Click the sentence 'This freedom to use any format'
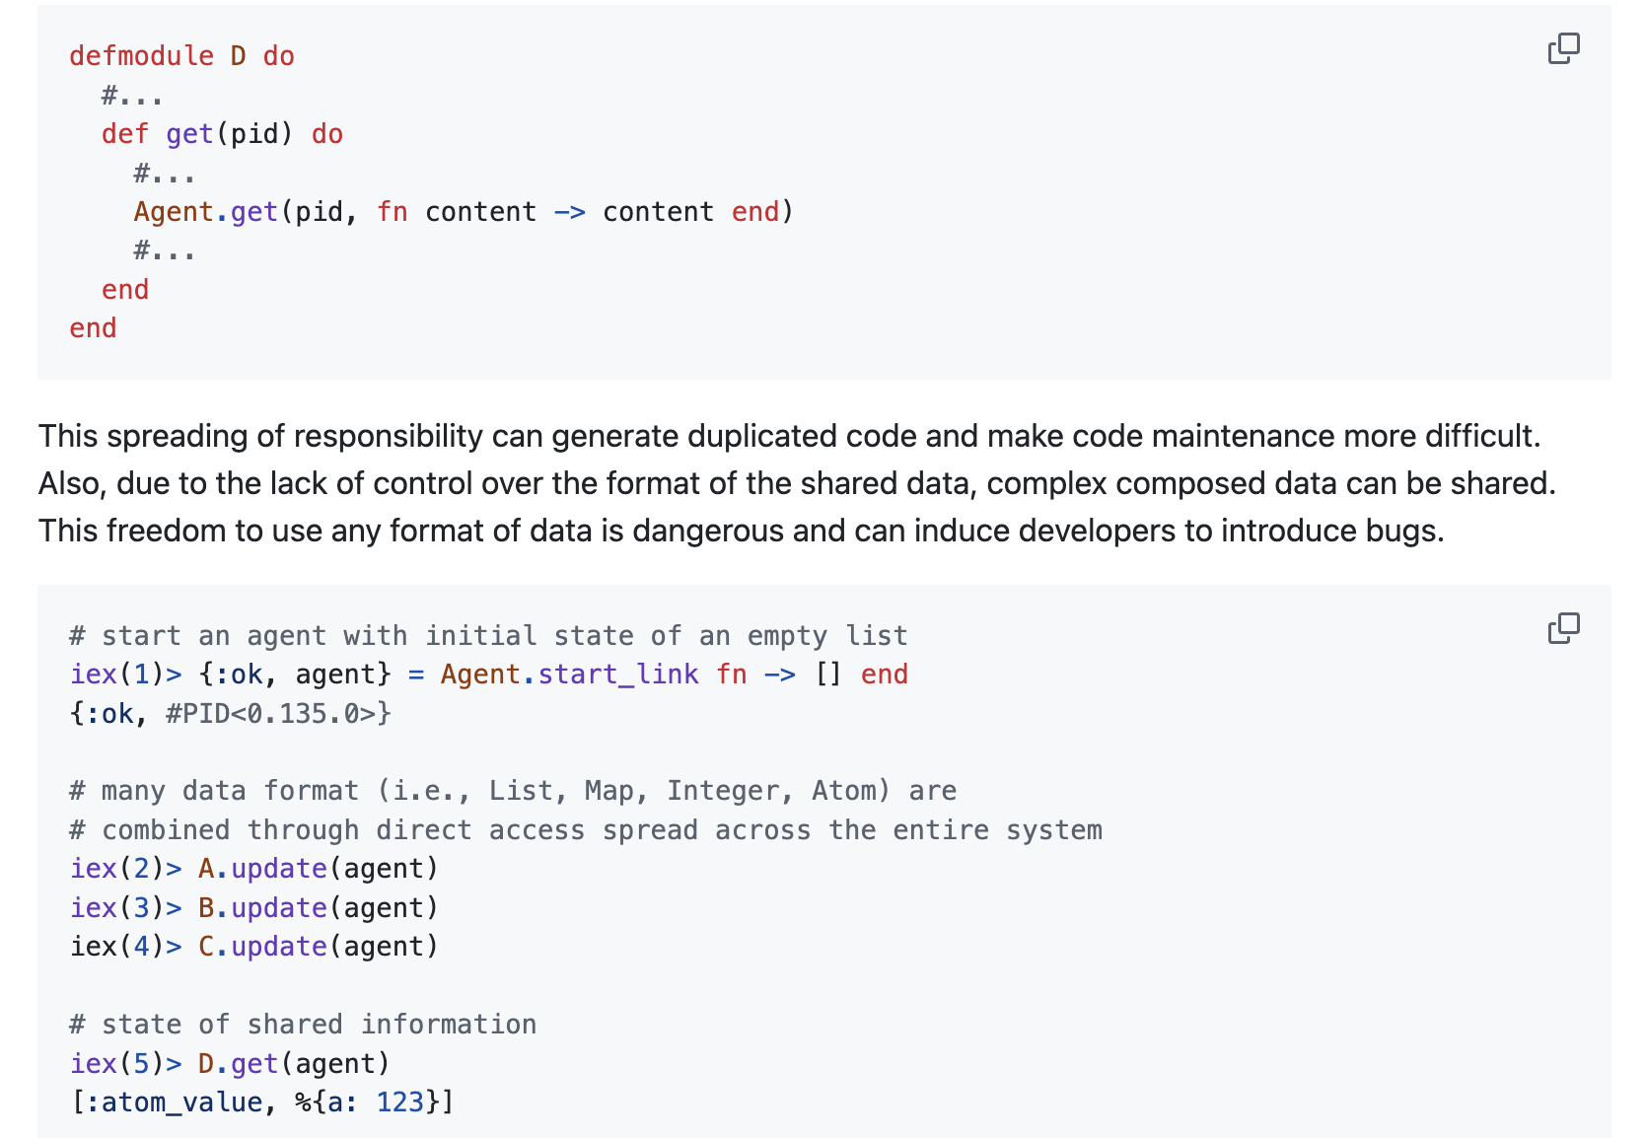 tap(741, 531)
